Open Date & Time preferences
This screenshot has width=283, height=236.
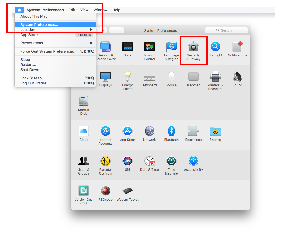(150, 164)
